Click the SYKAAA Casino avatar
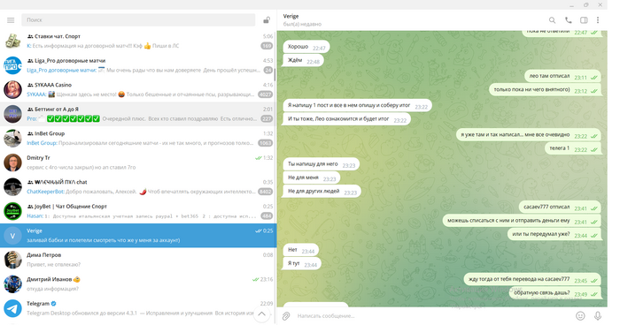The width and height of the screenshot is (620, 325). pyautogui.click(x=12, y=89)
